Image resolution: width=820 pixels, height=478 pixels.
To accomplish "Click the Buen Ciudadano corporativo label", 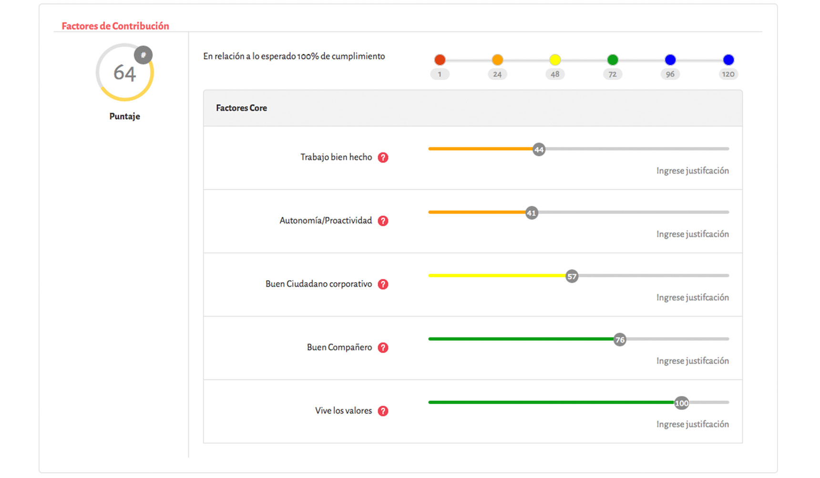I will 318,284.
